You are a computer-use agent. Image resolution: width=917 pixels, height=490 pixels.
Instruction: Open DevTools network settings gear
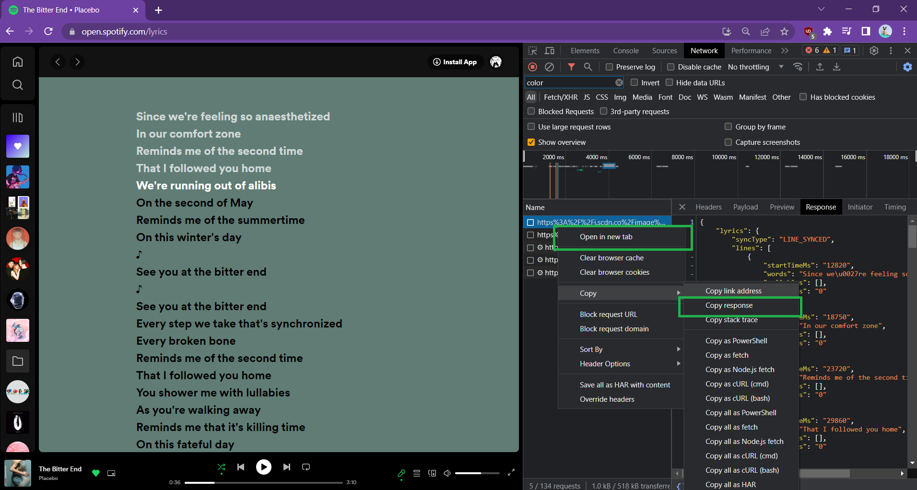point(907,67)
